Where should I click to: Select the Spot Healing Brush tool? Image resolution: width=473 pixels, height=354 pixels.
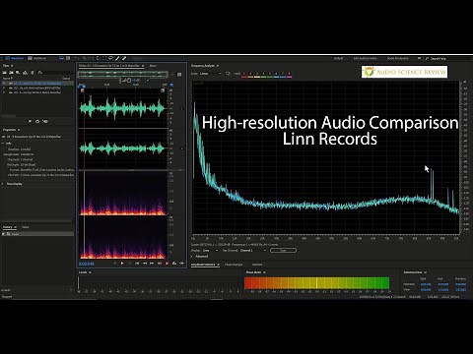coord(124,58)
